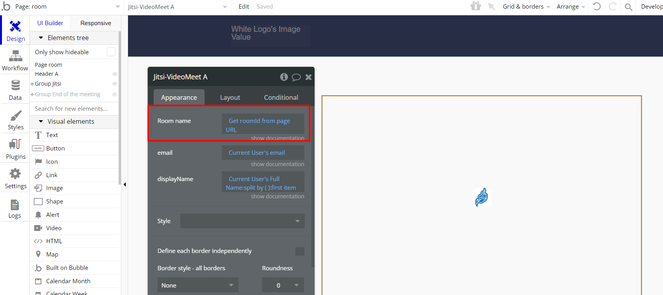The image size is (663, 295).
Task: Add an Image element
Action: (x=75, y=188)
